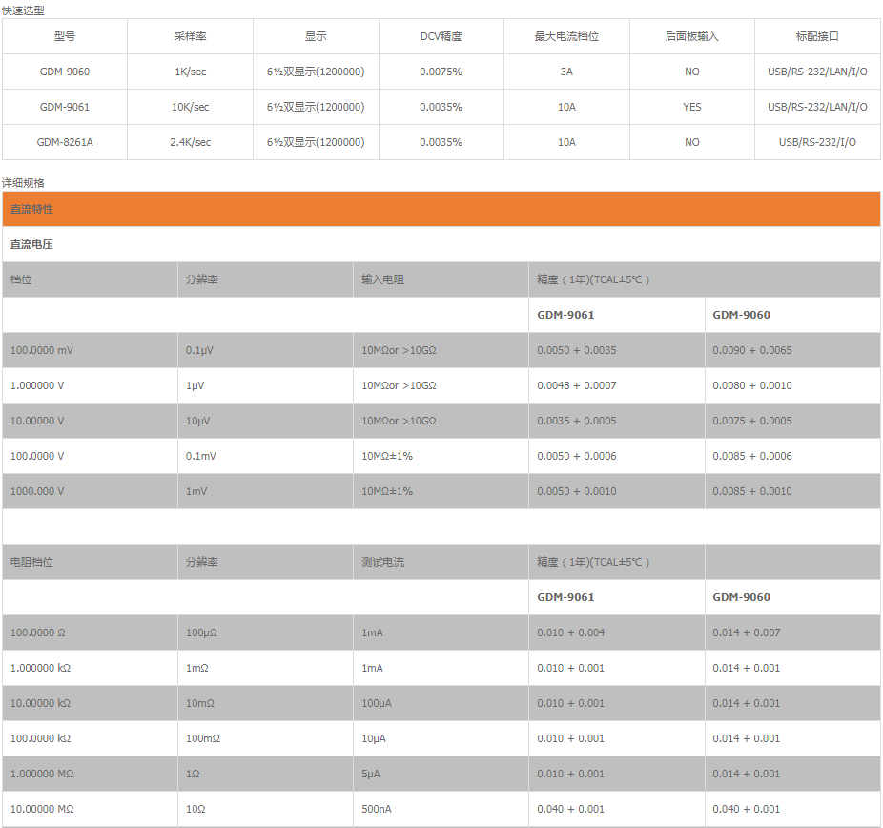The image size is (883, 828).
Task: Click the 10.00000 MΩ range cell
Action: coord(90,810)
